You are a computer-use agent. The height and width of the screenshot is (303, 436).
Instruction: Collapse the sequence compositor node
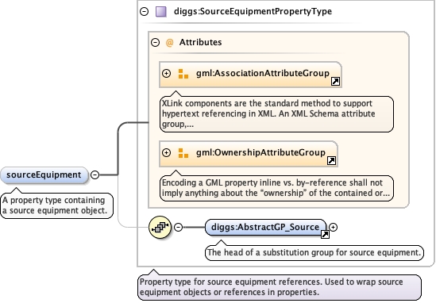point(178,227)
